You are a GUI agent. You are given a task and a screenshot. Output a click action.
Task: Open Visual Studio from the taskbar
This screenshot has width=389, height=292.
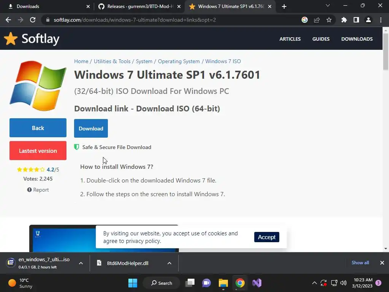tap(257, 283)
